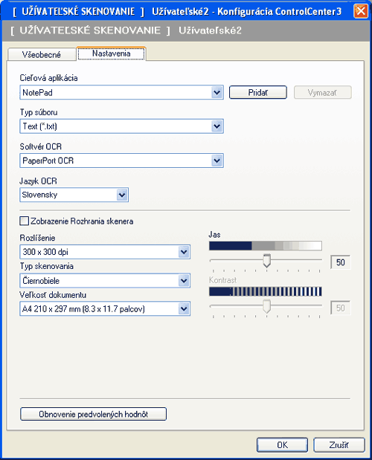Cancel the dialog with Zrušiť
The image size is (372, 460).
(x=339, y=445)
